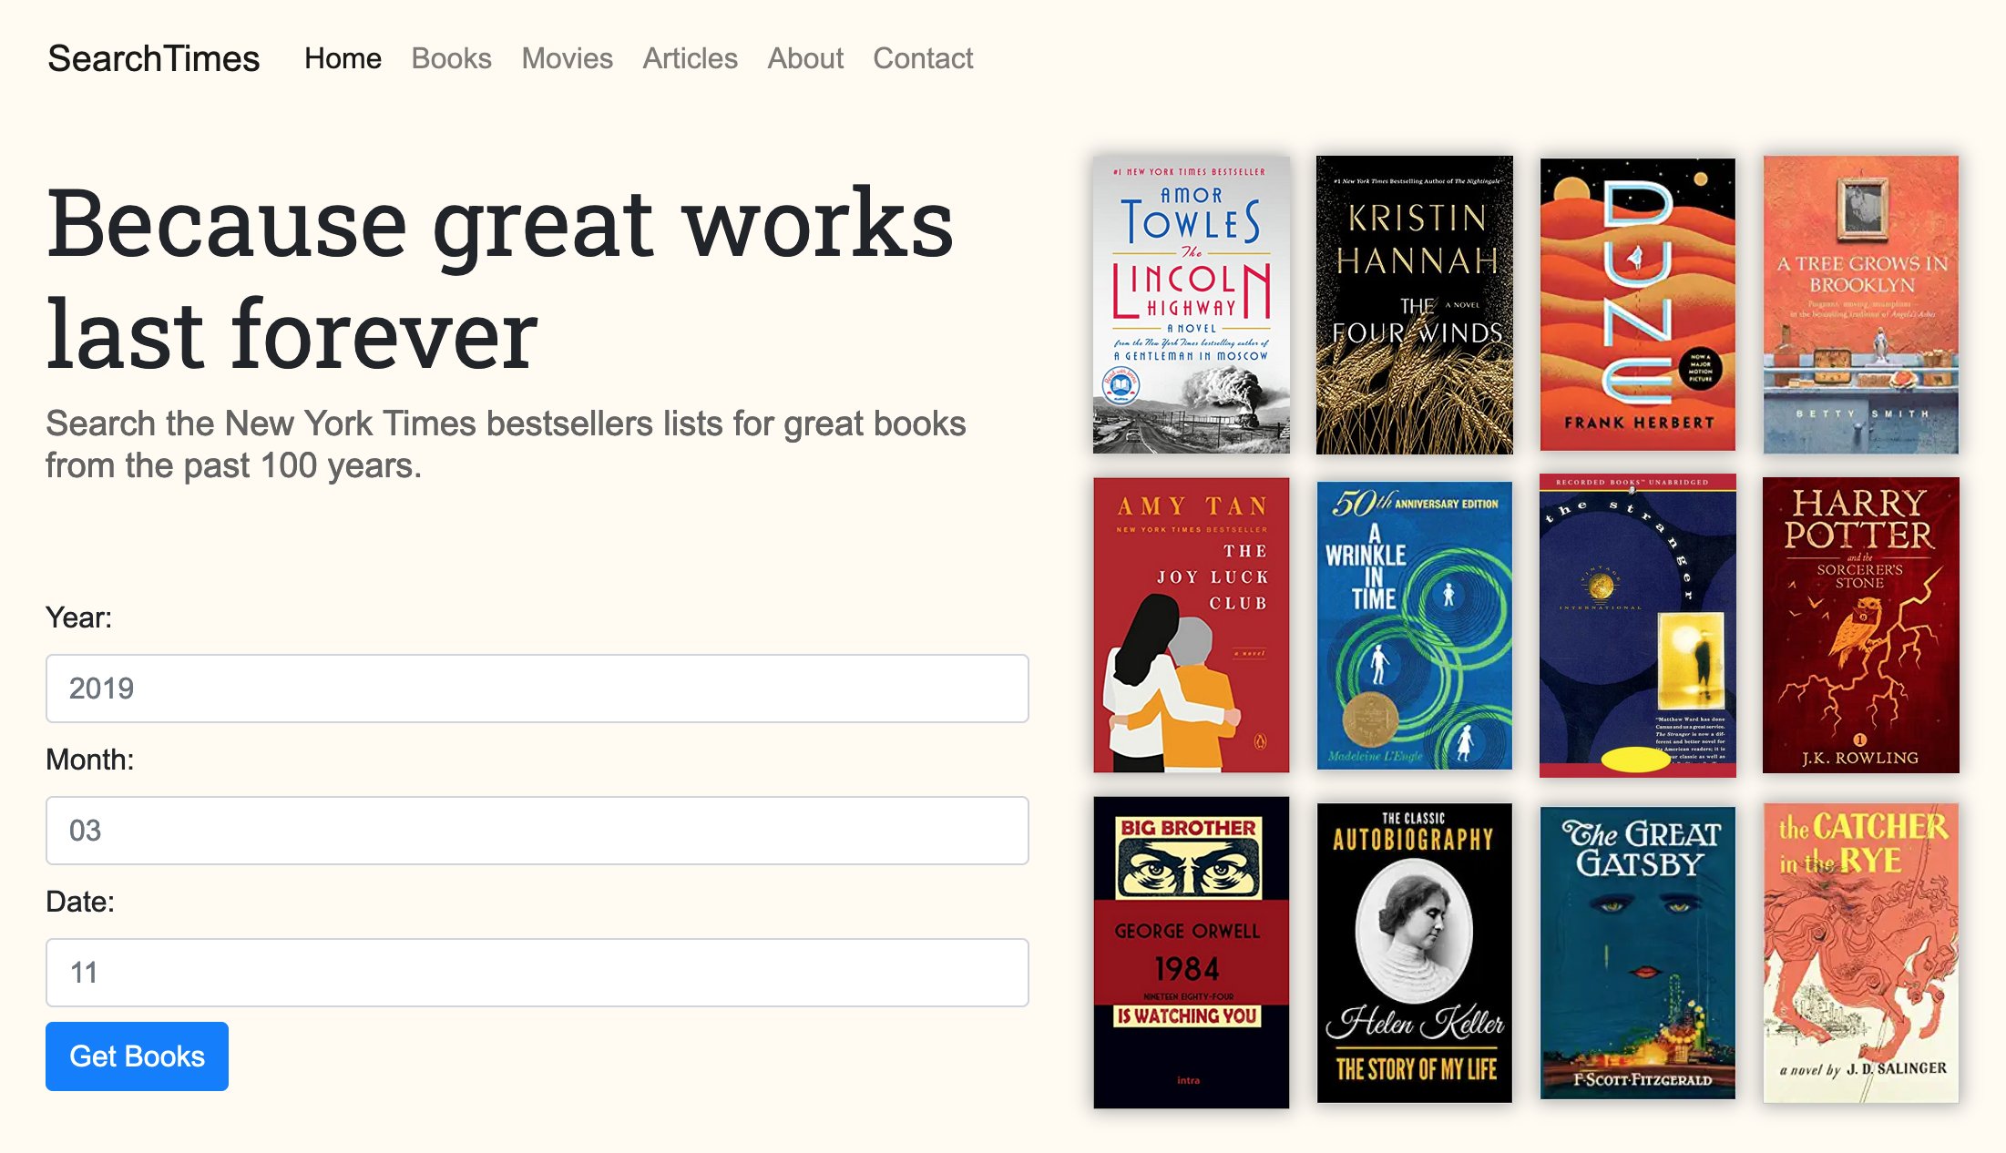
Task: Click the 'Year:' label
Action: pyautogui.click(x=78, y=617)
